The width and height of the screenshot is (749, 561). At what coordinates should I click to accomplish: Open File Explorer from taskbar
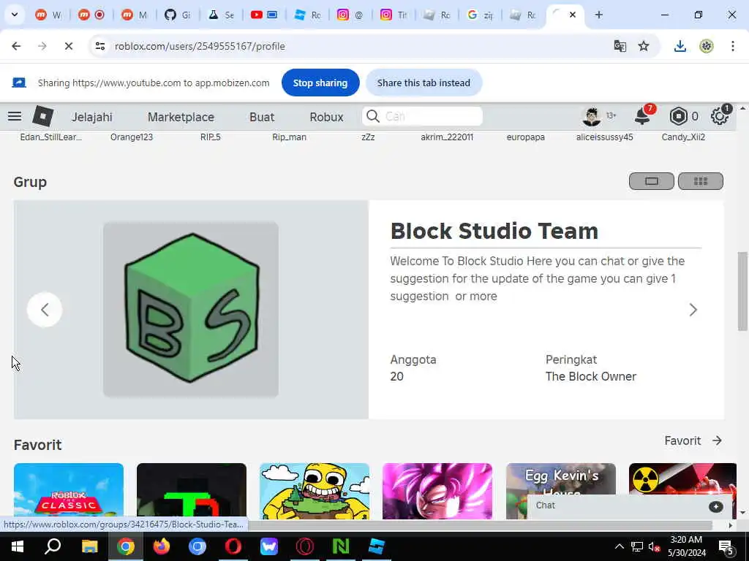pos(89,546)
